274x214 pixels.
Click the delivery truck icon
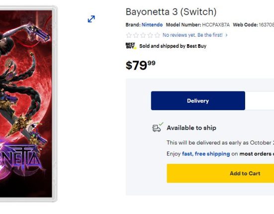[x=158, y=127]
